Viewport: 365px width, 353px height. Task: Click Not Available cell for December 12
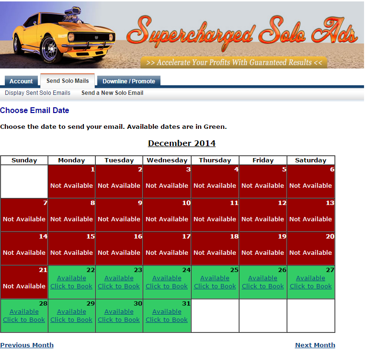[263, 215]
